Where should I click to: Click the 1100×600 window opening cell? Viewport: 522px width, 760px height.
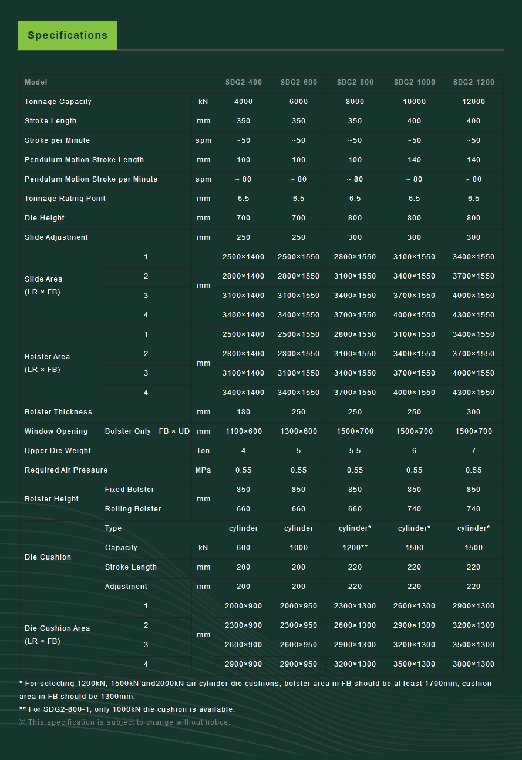243,431
